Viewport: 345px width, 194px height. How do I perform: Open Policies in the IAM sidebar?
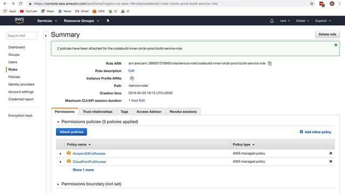click(14, 77)
